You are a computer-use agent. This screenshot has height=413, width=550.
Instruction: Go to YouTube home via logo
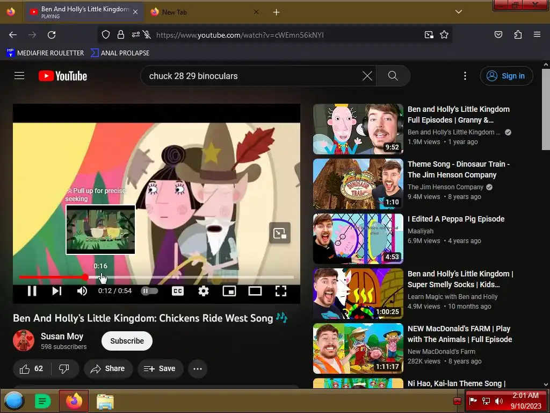coord(63,76)
